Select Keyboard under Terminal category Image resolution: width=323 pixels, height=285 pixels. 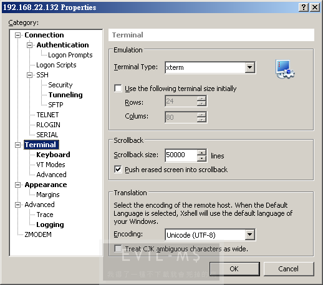click(x=53, y=155)
